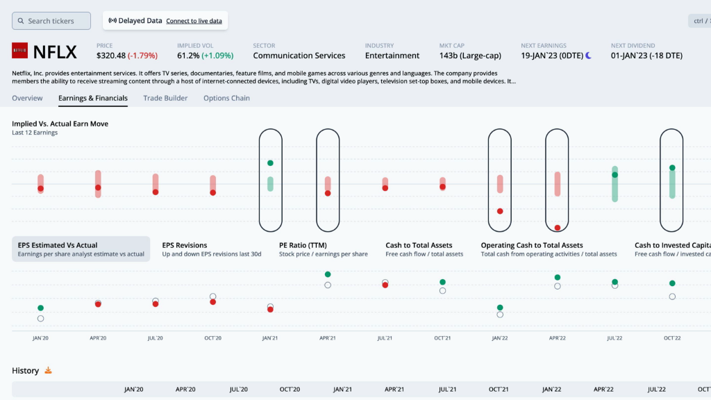711x400 pixels.
Task: Click the Netflix logo icon
Action: pos(20,51)
